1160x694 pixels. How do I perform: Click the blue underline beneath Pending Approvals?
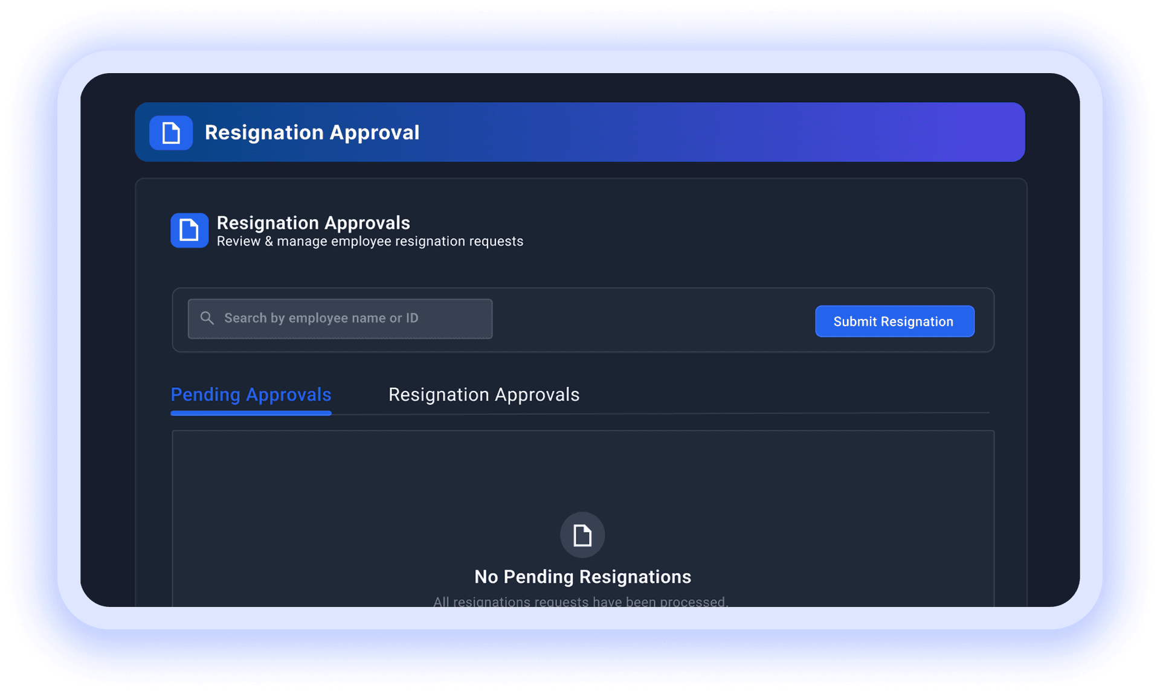point(250,413)
